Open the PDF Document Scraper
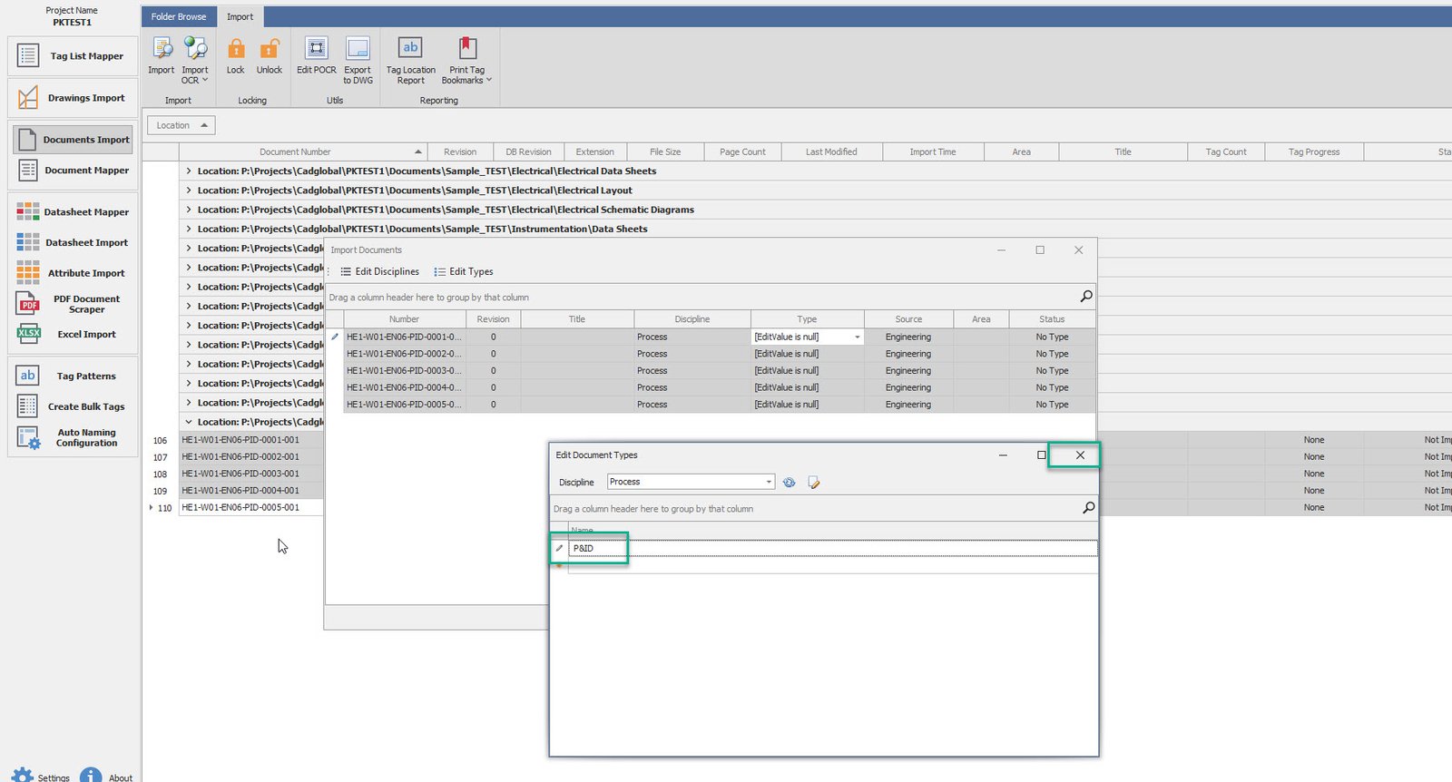The width and height of the screenshot is (1452, 782). 74,304
